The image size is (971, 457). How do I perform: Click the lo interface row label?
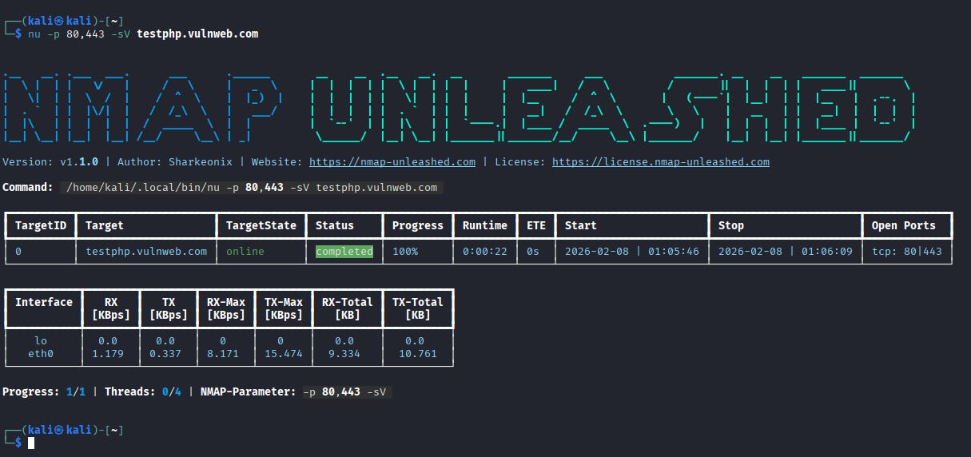coord(41,340)
